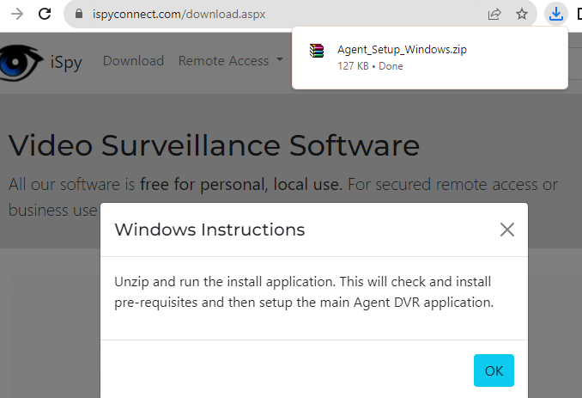Close the Windows Instructions dialog with X
The width and height of the screenshot is (582, 398).
click(x=507, y=230)
